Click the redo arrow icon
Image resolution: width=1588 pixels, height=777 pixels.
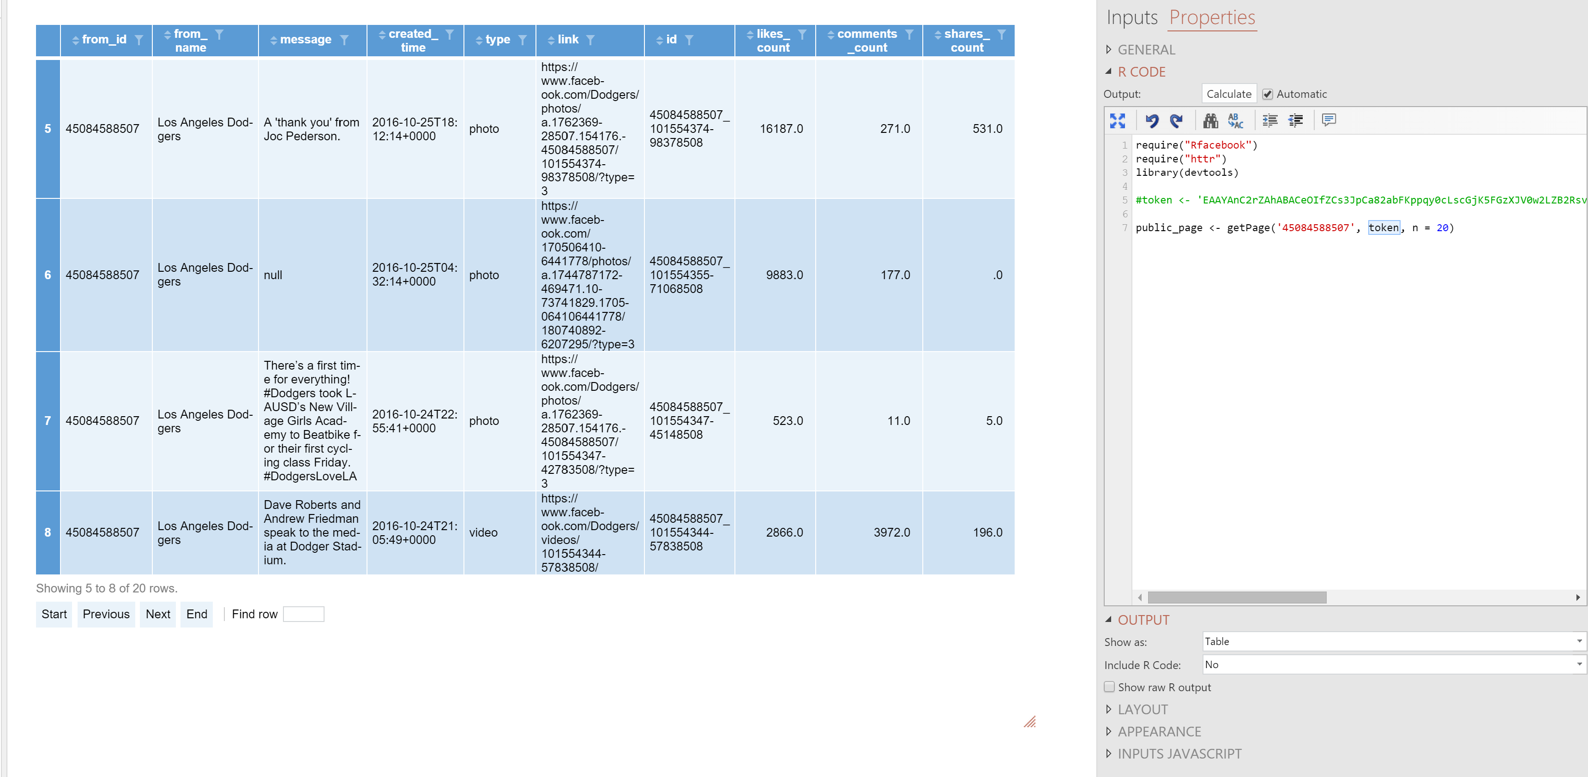point(1176,121)
